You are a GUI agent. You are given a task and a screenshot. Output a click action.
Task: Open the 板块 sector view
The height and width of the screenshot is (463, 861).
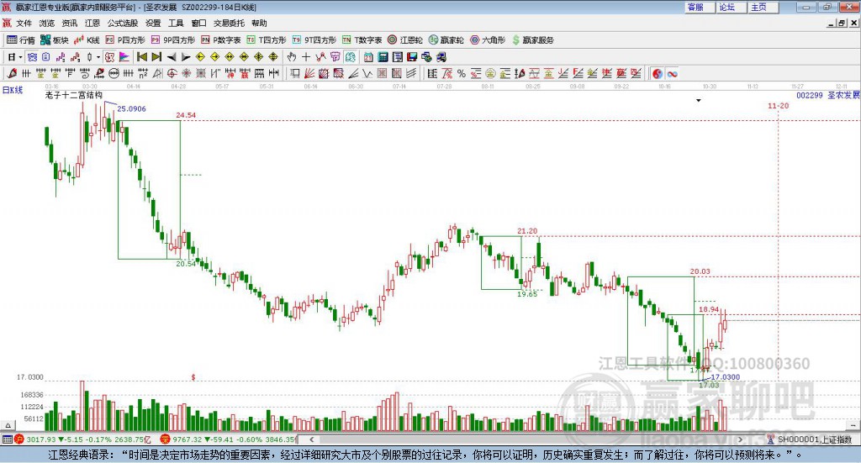click(x=55, y=40)
